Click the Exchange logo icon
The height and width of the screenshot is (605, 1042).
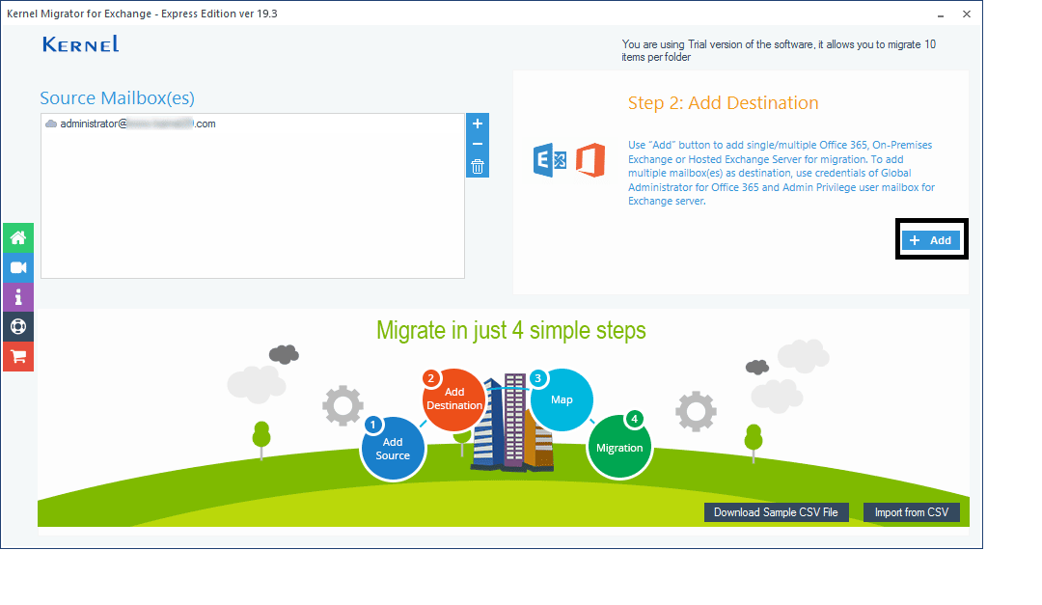(x=550, y=160)
